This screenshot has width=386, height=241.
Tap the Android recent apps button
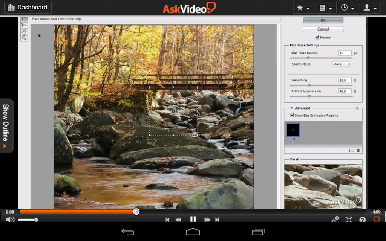pos(258,232)
